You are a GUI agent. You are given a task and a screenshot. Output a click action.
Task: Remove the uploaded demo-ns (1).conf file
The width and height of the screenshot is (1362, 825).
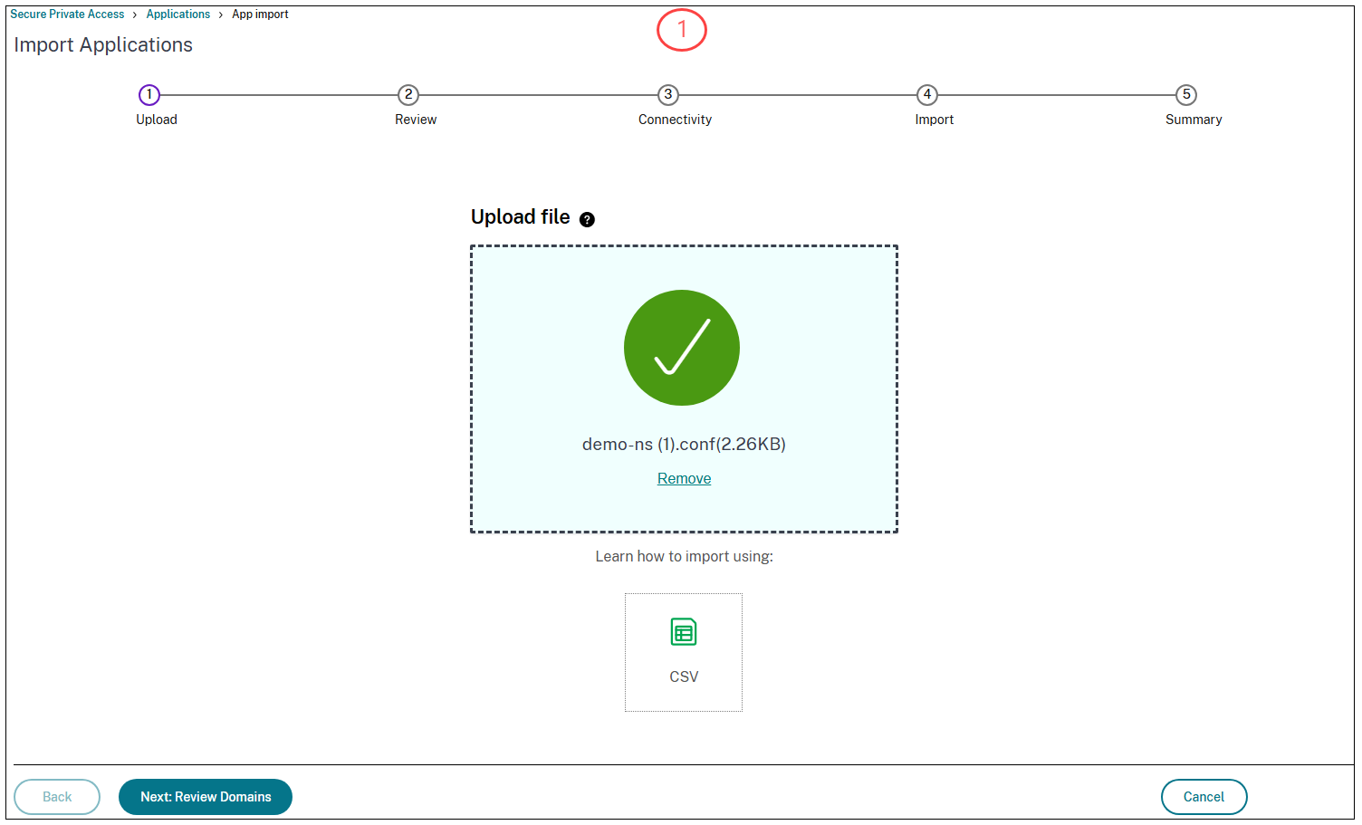coord(684,477)
